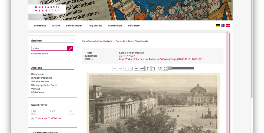
Task: Switch language to Spanish flag
Action: pos(228,25)
